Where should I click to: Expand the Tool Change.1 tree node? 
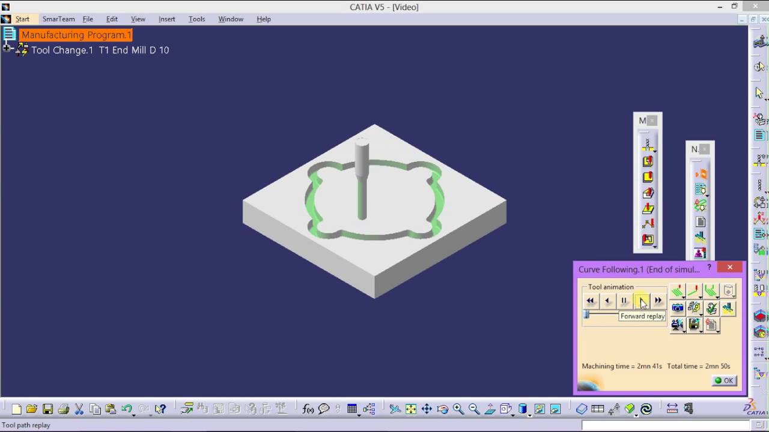7,48
